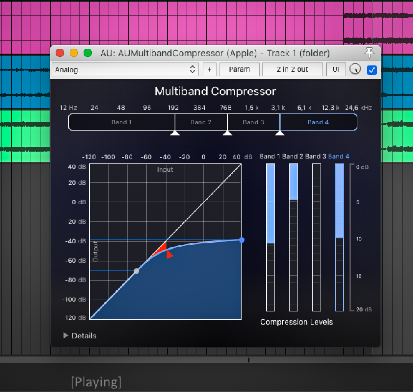Pin the plugin window on top
Viewport: 413px width, 392px height.
click(x=369, y=53)
